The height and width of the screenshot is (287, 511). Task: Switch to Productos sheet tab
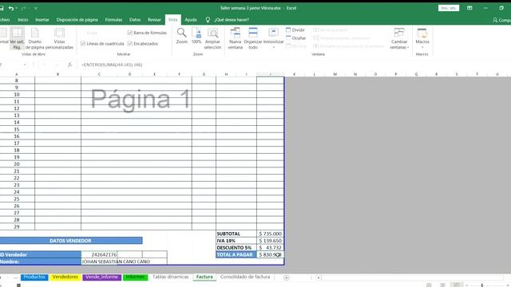click(34, 277)
